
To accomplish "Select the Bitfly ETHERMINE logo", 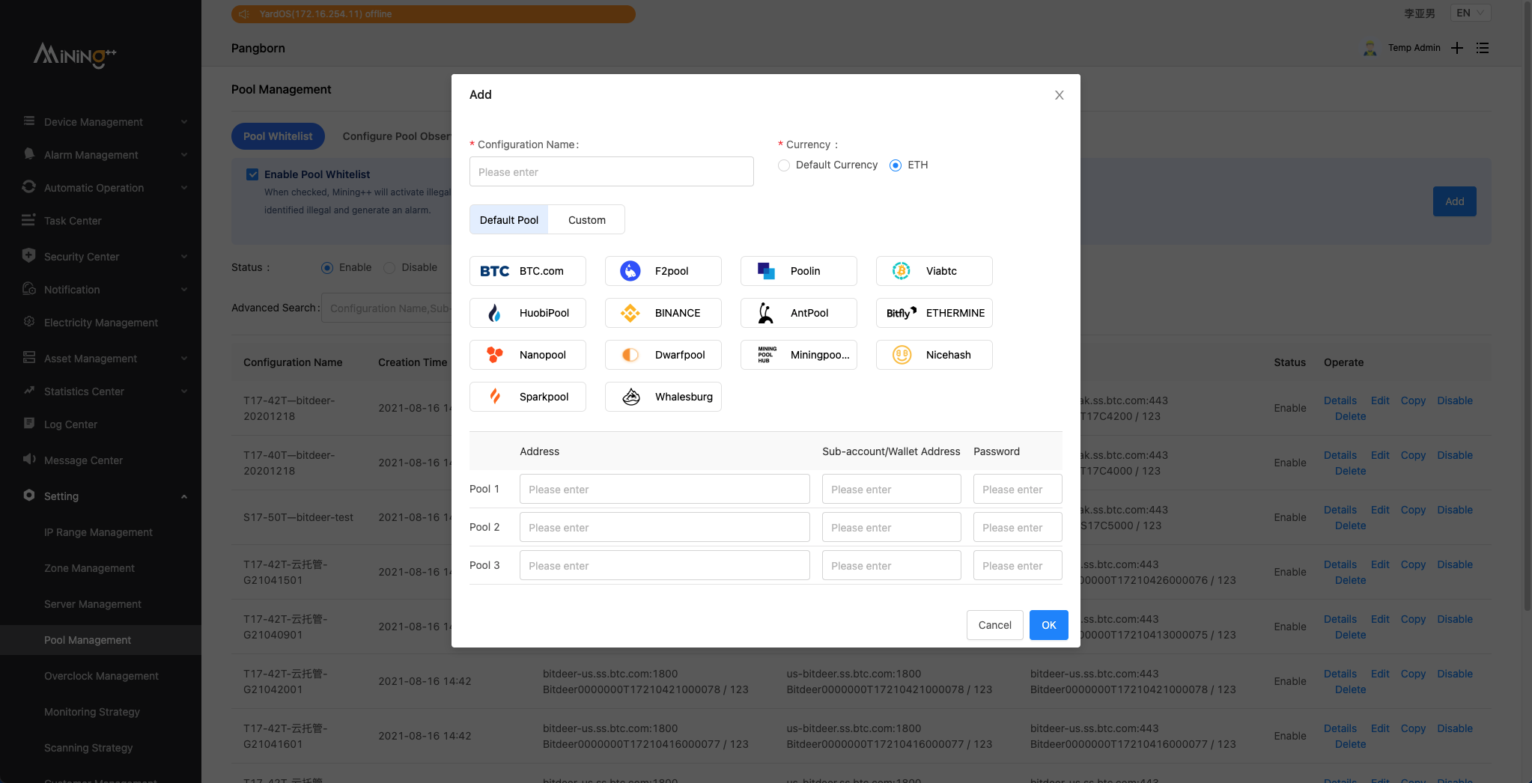I will [x=902, y=313].
